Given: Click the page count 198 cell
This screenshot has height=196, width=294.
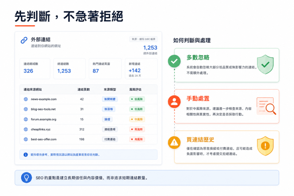Looking at the screenshot, I should [82, 139].
